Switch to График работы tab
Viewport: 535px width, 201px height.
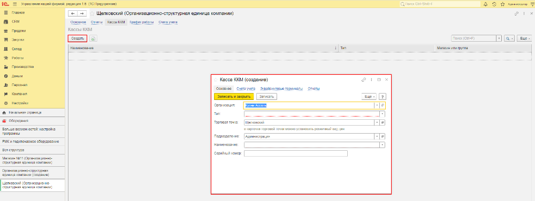tap(142, 22)
